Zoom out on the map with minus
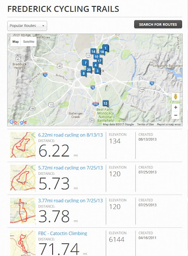The width and height of the screenshot is (188, 256). coord(176,115)
